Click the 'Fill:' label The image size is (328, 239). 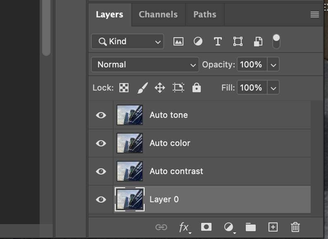point(228,88)
